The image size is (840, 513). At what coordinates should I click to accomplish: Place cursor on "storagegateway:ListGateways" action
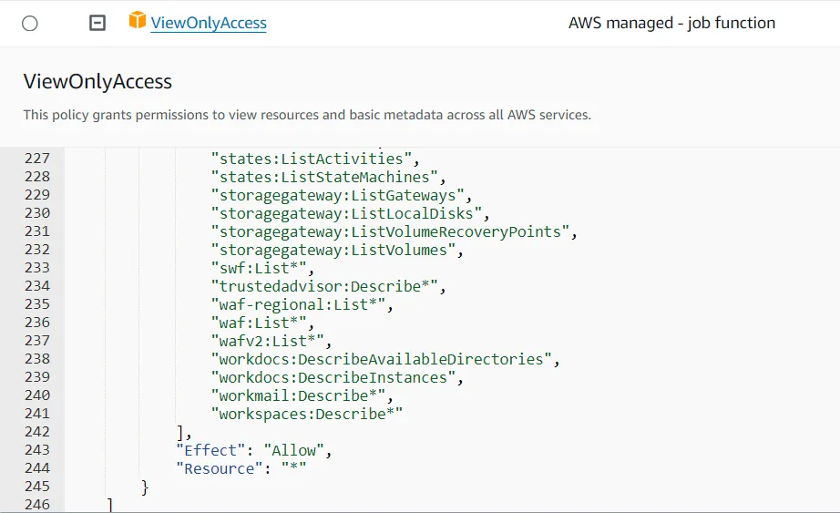pyautogui.click(x=339, y=195)
